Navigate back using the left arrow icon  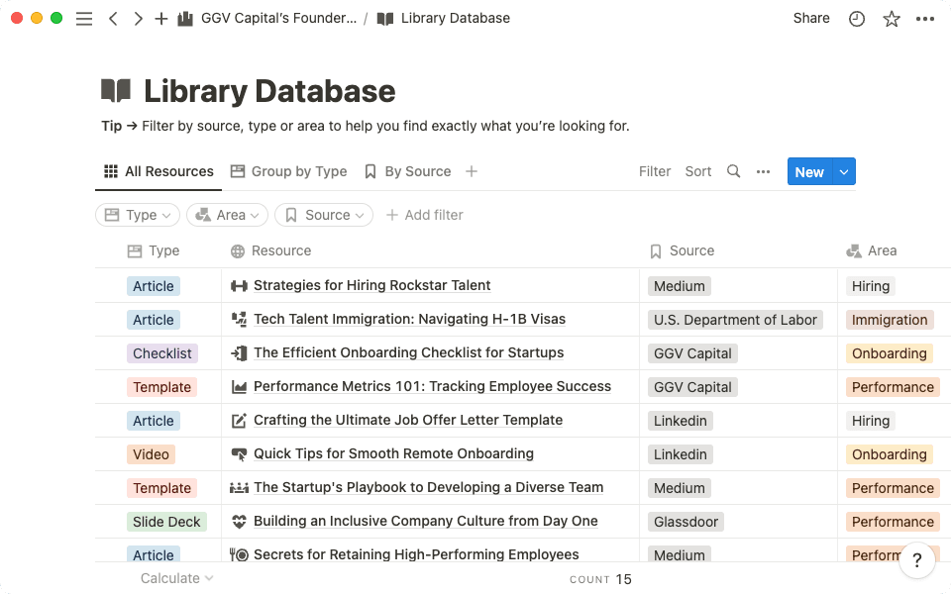[113, 18]
